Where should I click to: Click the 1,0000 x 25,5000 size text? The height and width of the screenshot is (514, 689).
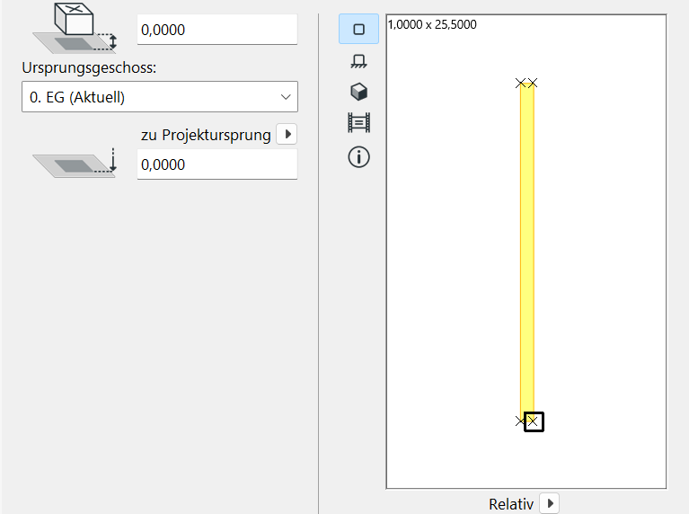point(432,25)
